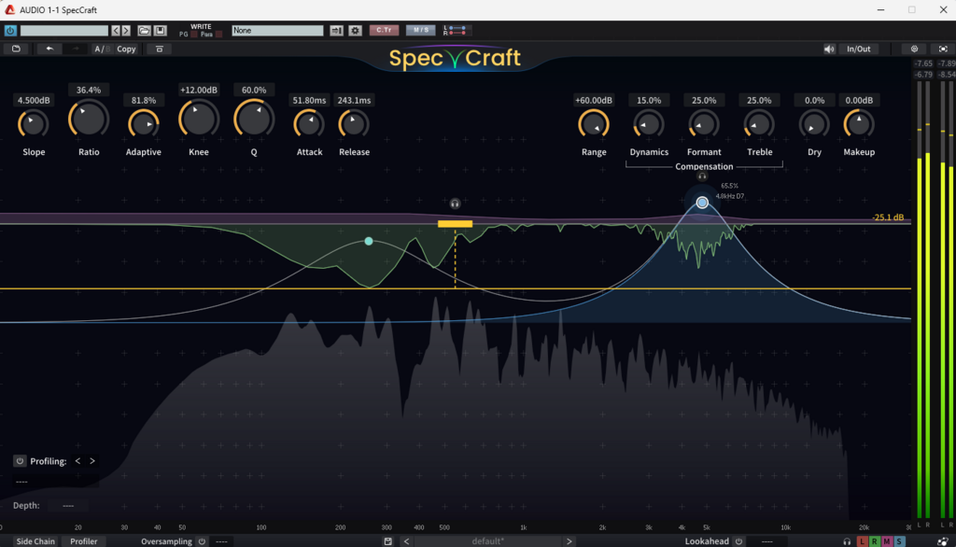Click next host preset arrow
956x547 pixels.
pyautogui.click(x=126, y=30)
